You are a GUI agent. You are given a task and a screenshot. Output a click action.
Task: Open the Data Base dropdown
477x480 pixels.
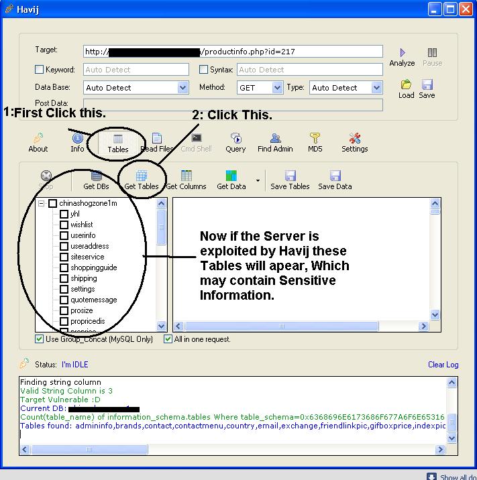pyautogui.click(x=182, y=88)
